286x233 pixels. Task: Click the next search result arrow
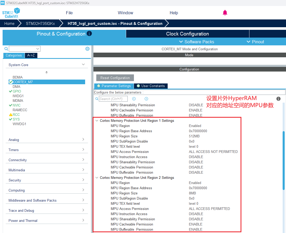point(146,99)
